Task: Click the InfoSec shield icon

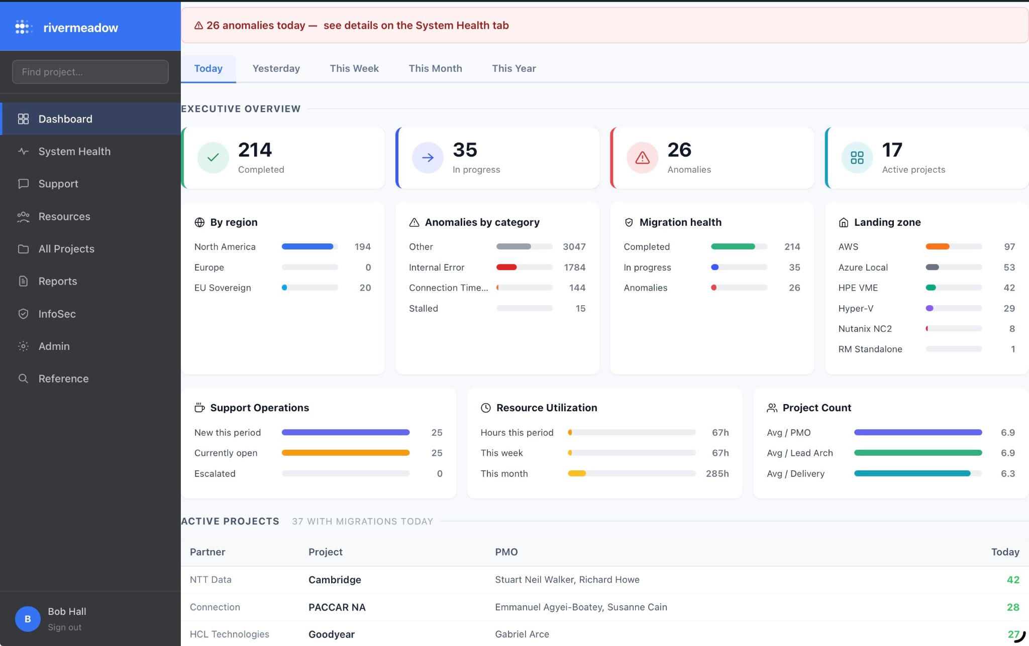Action: click(23, 314)
